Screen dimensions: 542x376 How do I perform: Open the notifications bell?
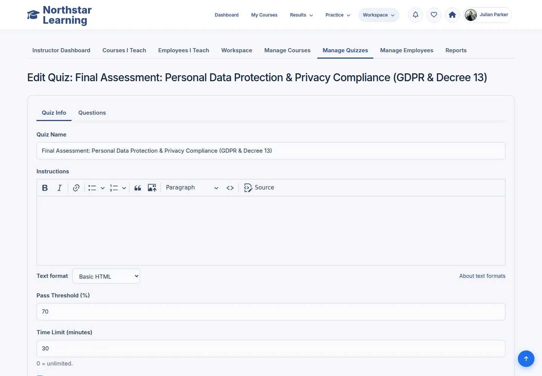coord(416,15)
